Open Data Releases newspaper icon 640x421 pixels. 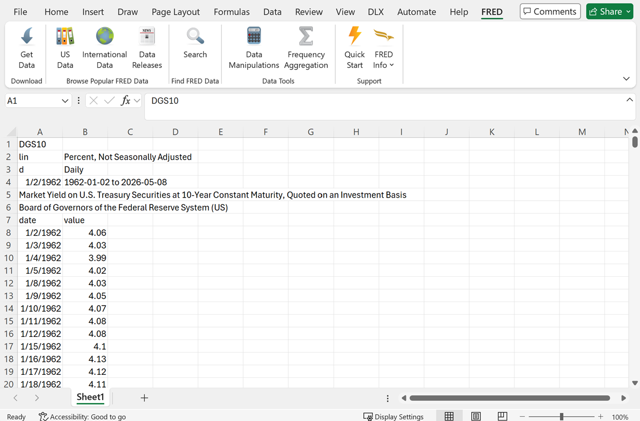[x=147, y=36]
